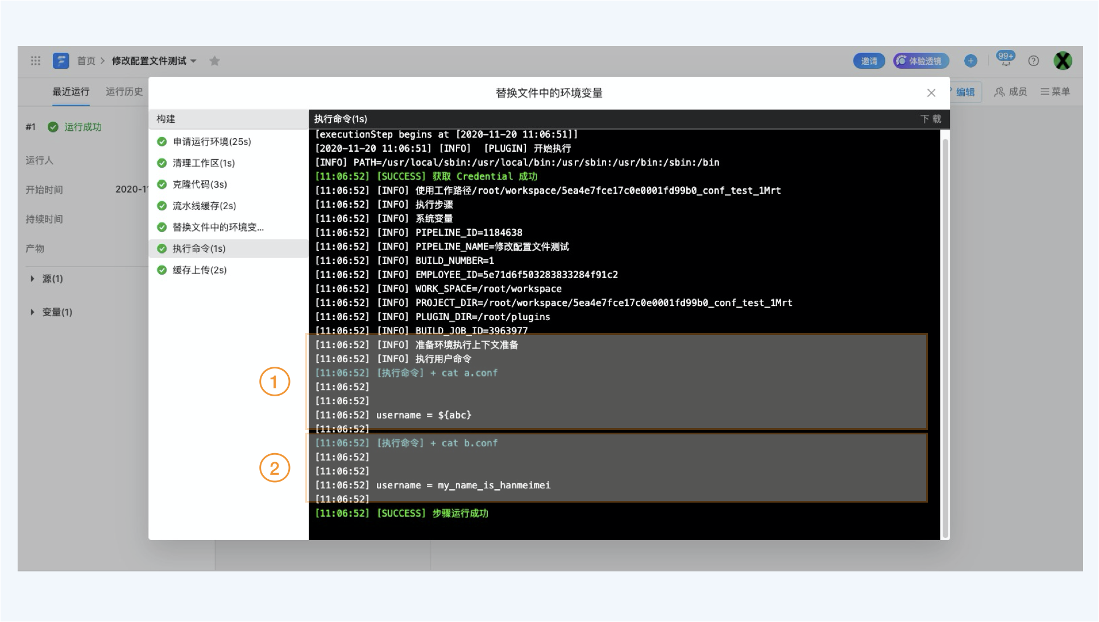
Task: Click 运行成功 status text
Action: [83, 127]
